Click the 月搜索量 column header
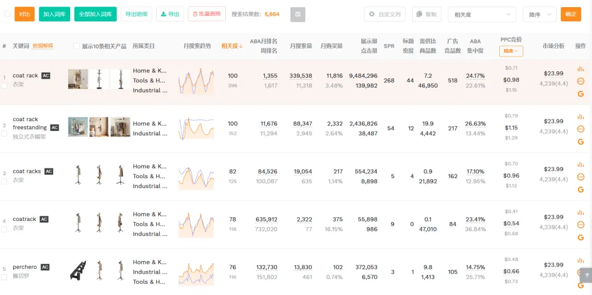The image size is (592, 295). 301,46
